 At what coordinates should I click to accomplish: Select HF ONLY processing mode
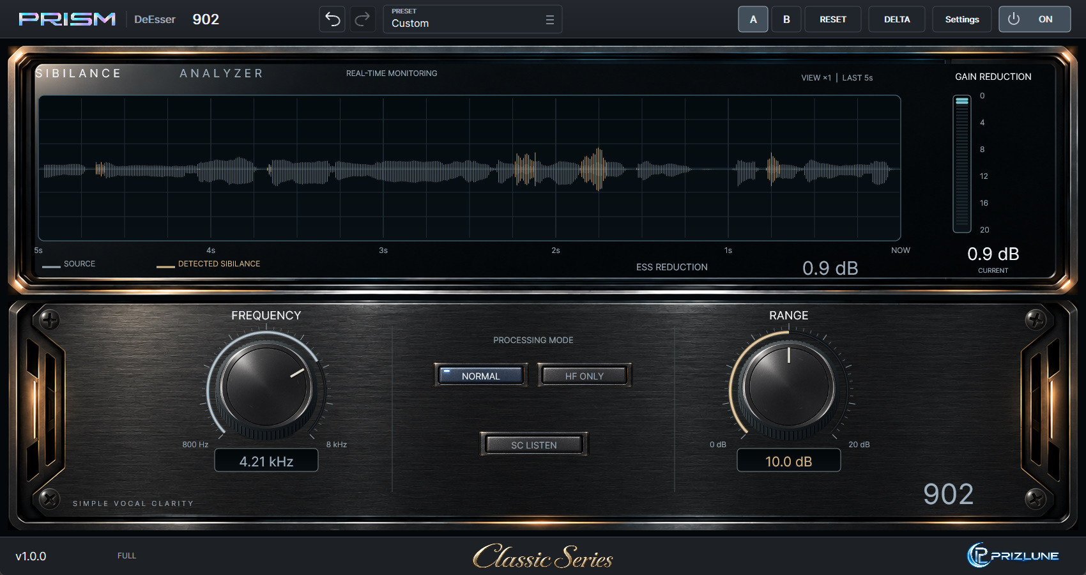pyautogui.click(x=584, y=376)
